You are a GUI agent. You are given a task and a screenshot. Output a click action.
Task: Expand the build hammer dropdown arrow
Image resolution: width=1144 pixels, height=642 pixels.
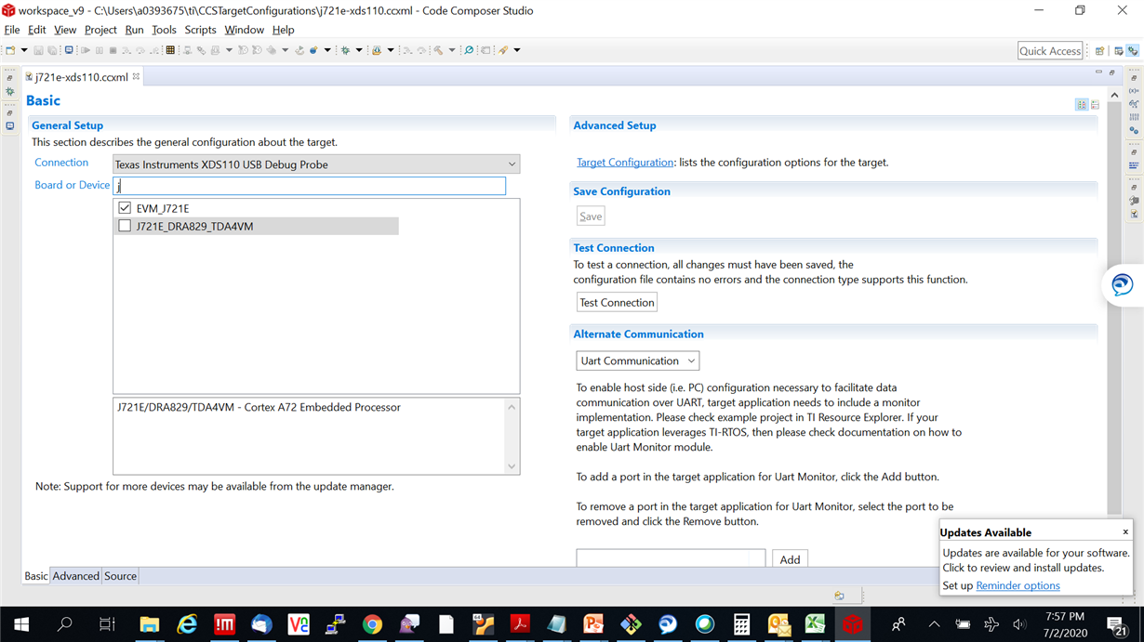(452, 50)
